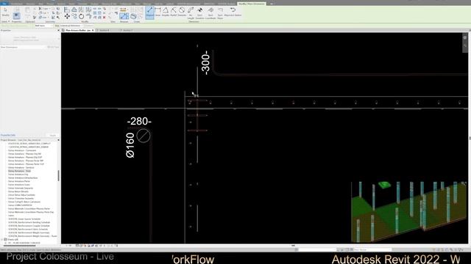The height and width of the screenshot is (264, 471).
Task: Select the -300- dimension text
Action: (205, 62)
